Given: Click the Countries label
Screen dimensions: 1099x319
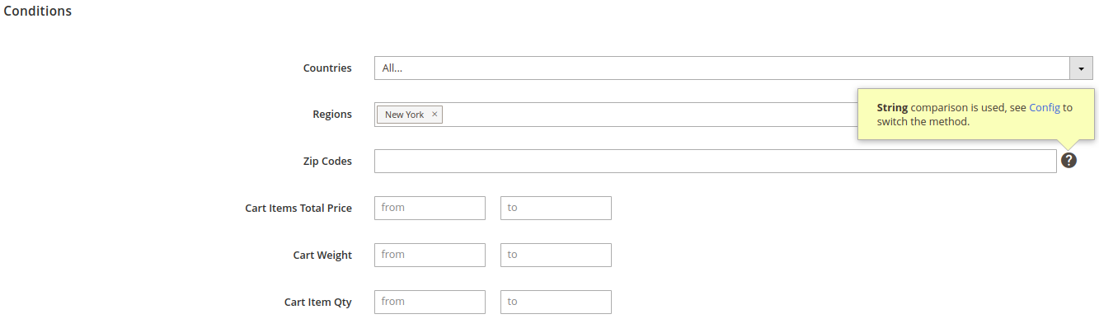Looking at the screenshot, I should (327, 68).
